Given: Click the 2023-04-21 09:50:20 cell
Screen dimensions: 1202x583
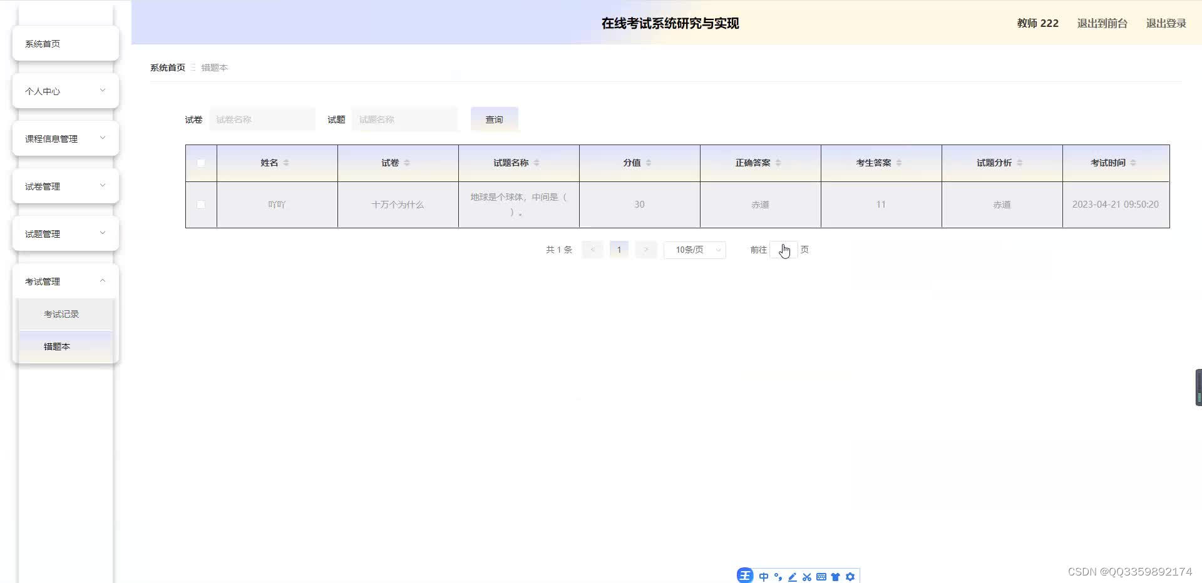Looking at the screenshot, I should coord(1116,205).
